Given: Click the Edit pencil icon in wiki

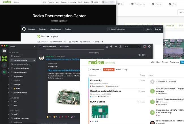Looking at the screenshot, I should tap(170, 4).
